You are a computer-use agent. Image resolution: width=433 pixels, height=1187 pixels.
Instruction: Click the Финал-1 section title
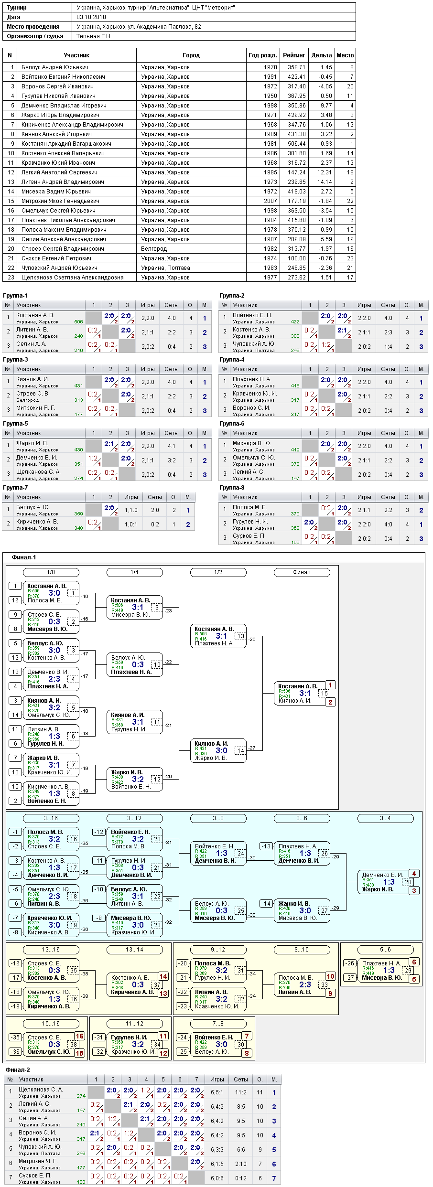pos(24,557)
